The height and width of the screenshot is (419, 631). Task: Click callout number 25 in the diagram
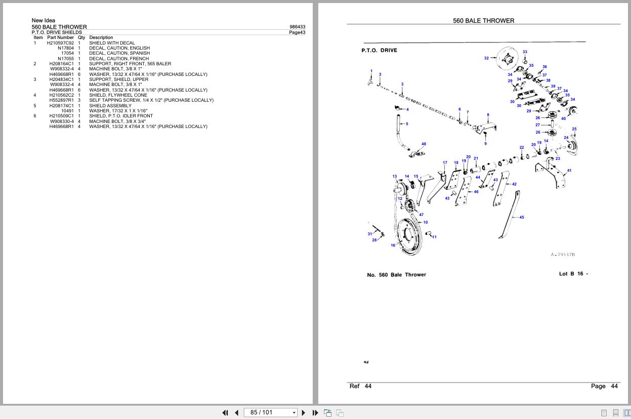(574, 129)
